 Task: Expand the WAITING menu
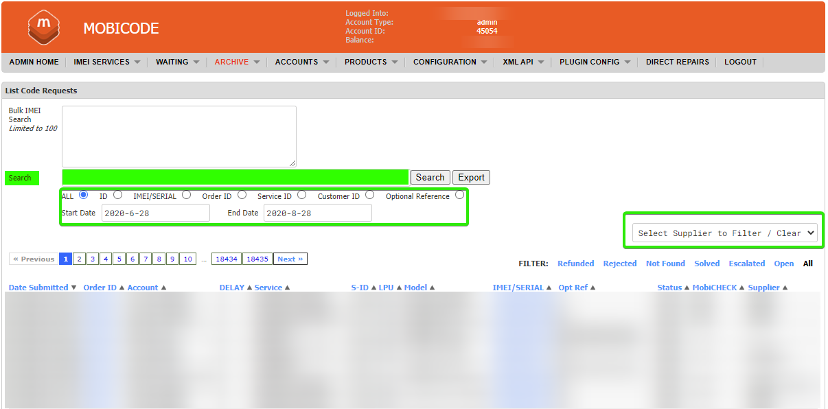coord(177,62)
